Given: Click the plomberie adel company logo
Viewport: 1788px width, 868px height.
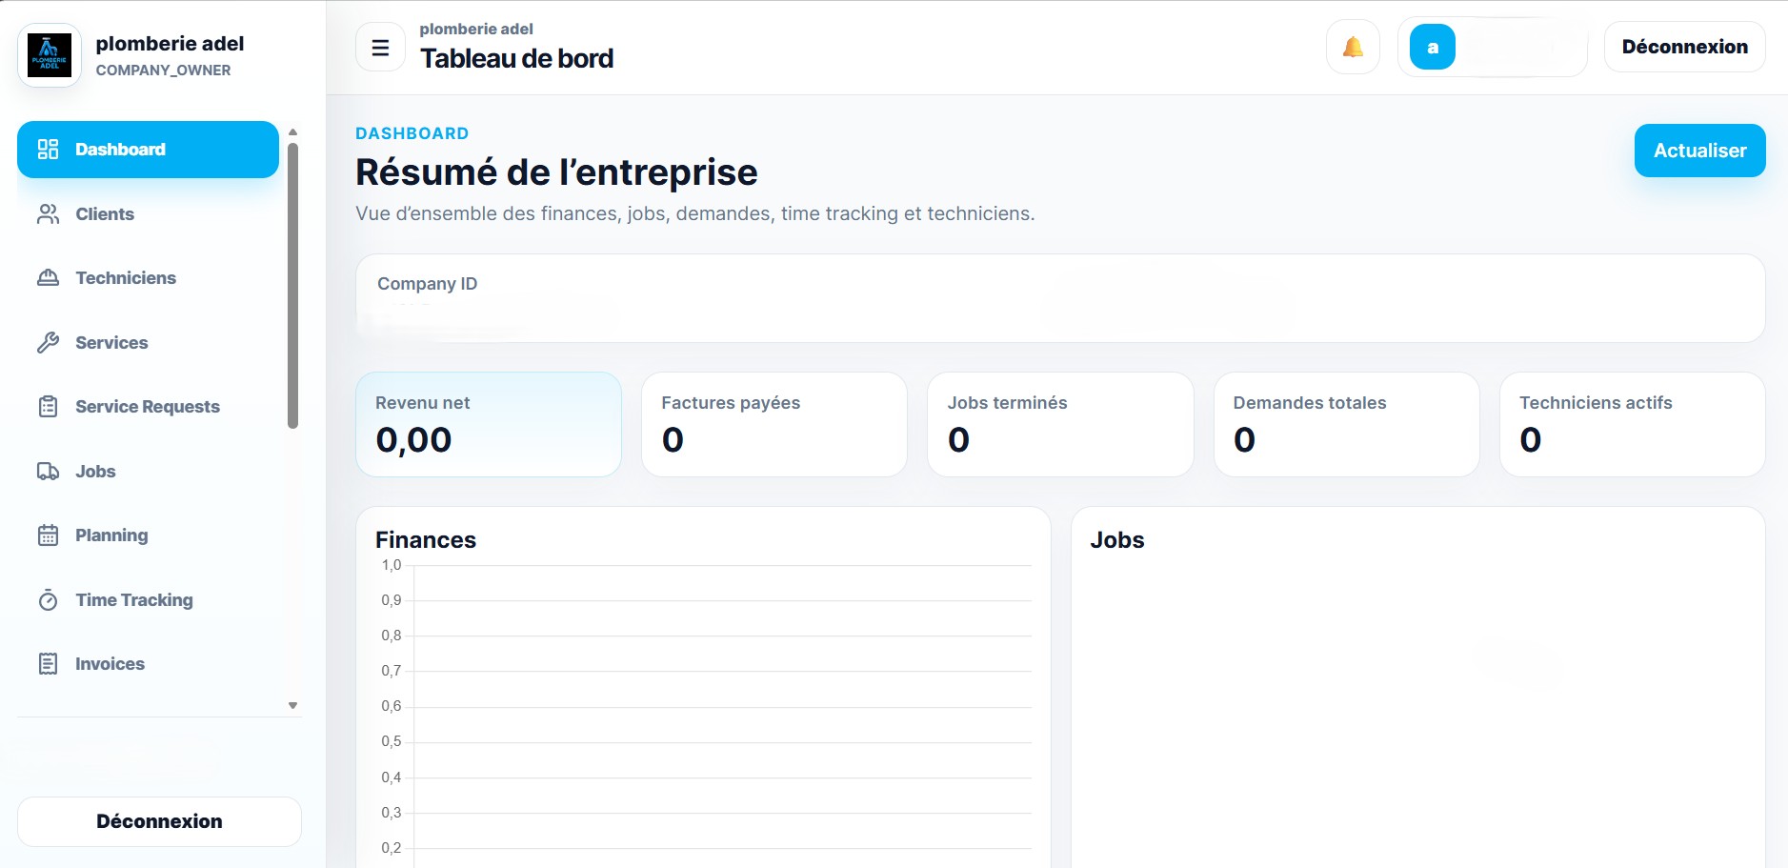Looking at the screenshot, I should (50, 55).
